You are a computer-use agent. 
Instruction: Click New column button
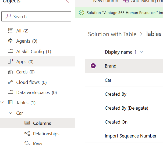pyautogui.click(x=102, y=1)
